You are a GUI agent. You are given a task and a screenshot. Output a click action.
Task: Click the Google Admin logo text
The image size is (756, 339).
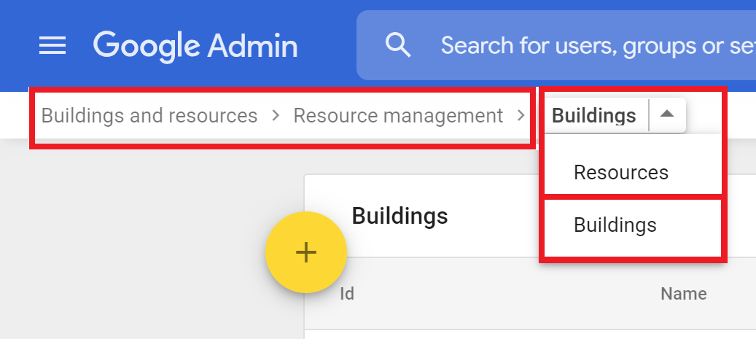195,46
